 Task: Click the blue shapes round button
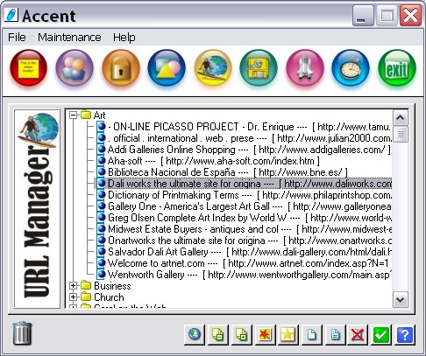pos(167,68)
